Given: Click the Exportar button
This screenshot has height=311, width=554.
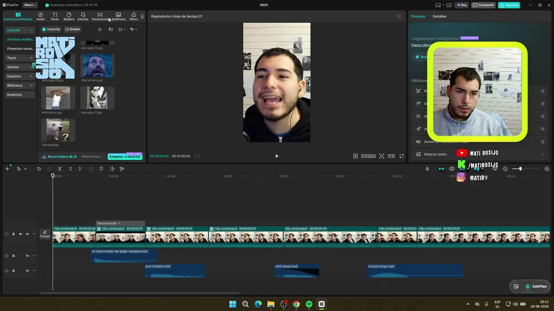Looking at the screenshot, I should pyautogui.click(x=509, y=5).
